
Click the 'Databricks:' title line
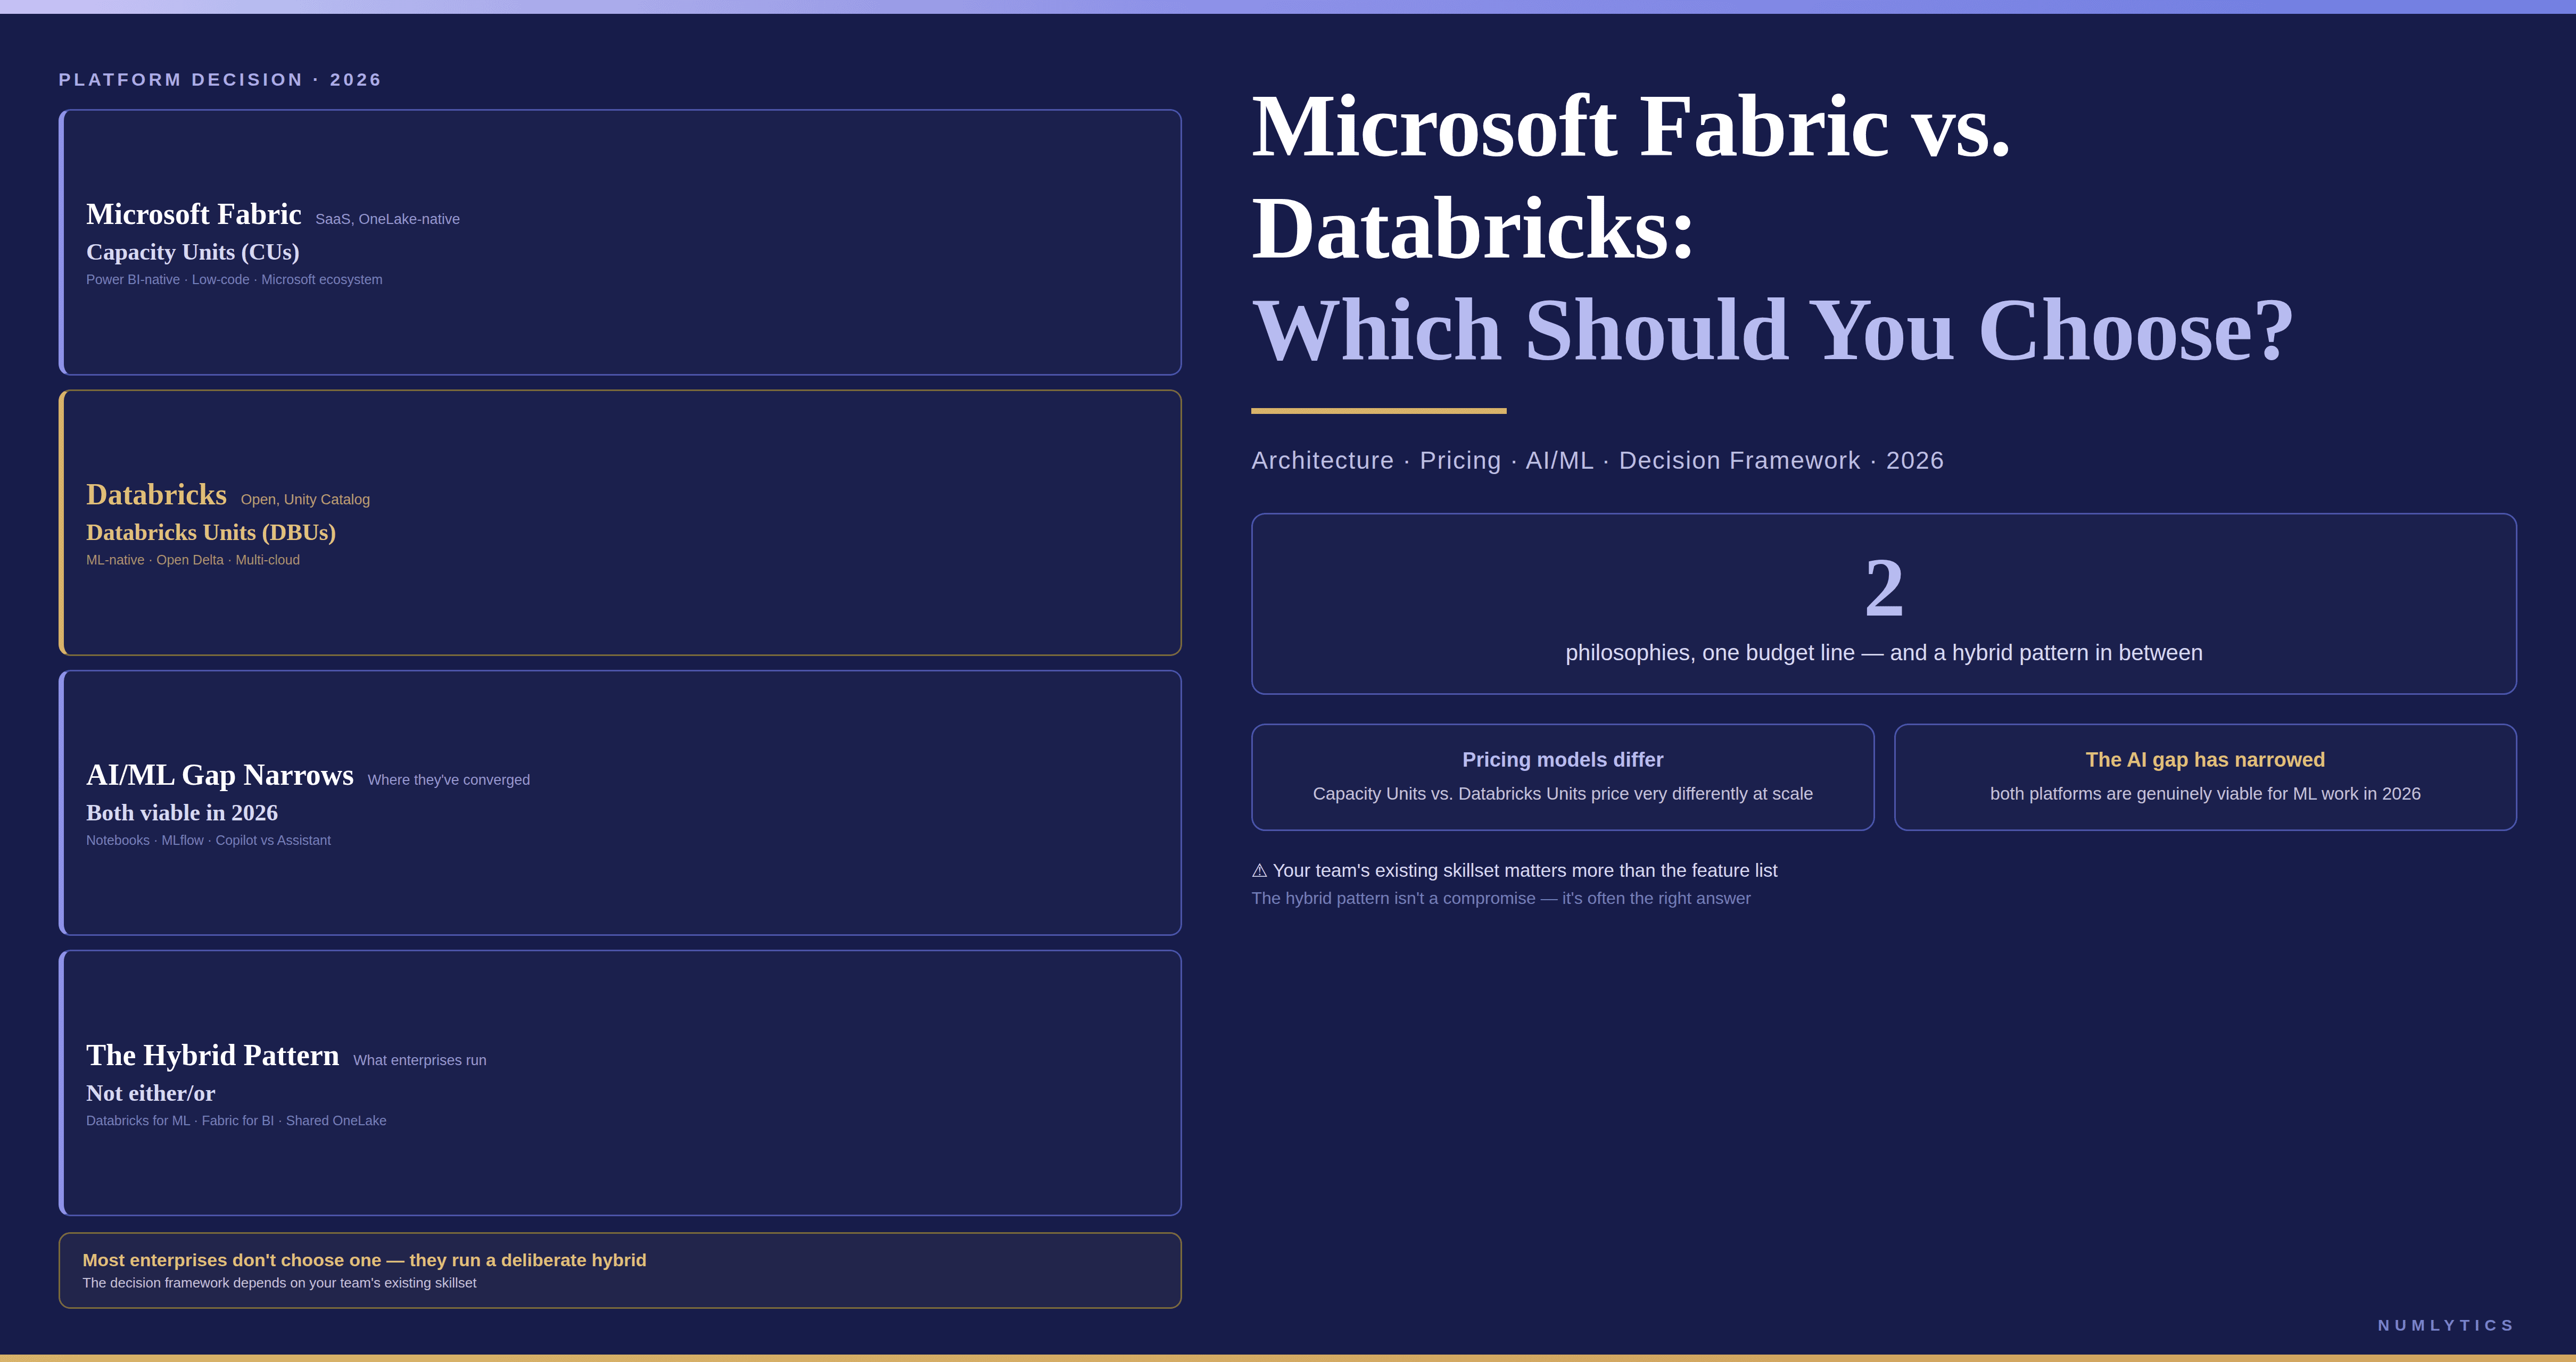[1473, 229]
